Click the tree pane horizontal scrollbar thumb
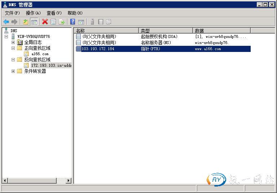Image resolution: width=277 pixels, height=193 pixels. point(32,180)
